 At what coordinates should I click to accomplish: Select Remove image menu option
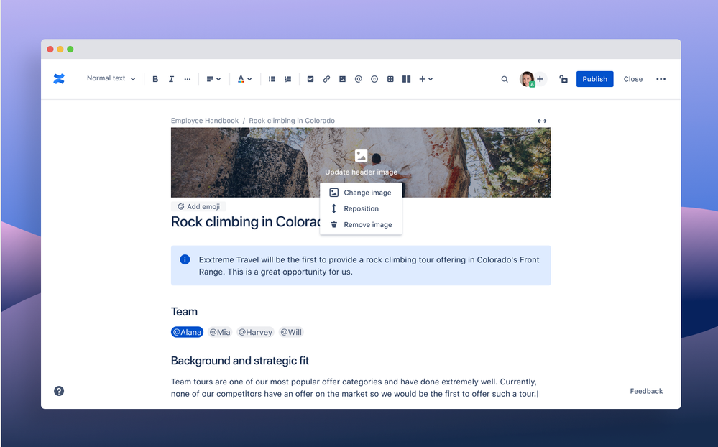click(x=361, y=224)
